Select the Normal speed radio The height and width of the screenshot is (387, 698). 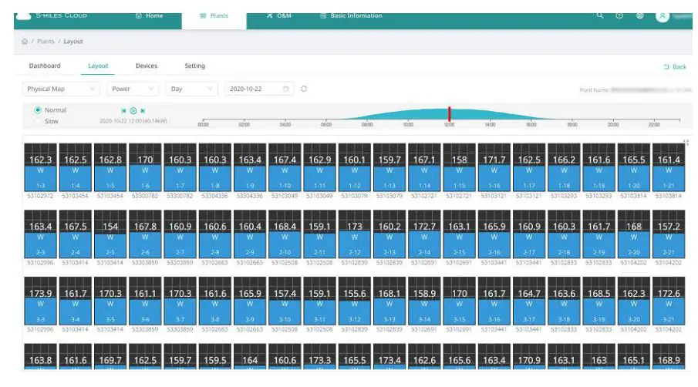click(x=38, y=110)
